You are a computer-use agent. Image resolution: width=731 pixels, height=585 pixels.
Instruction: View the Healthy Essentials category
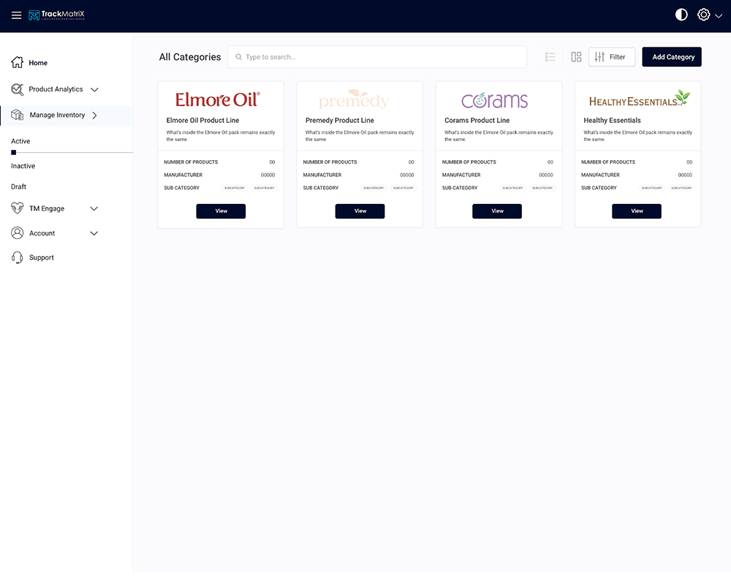(x=637, y=211)
